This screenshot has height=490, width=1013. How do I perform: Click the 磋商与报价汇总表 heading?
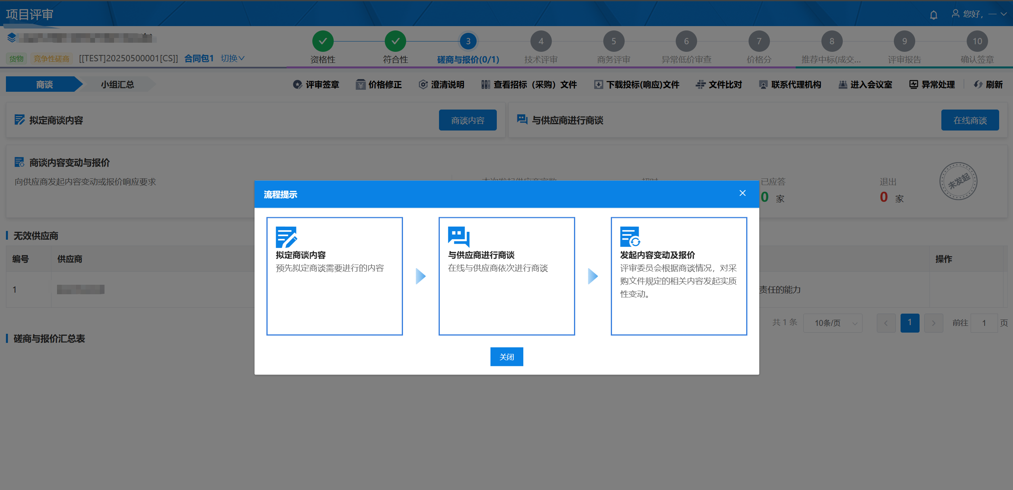pos(49,339)
